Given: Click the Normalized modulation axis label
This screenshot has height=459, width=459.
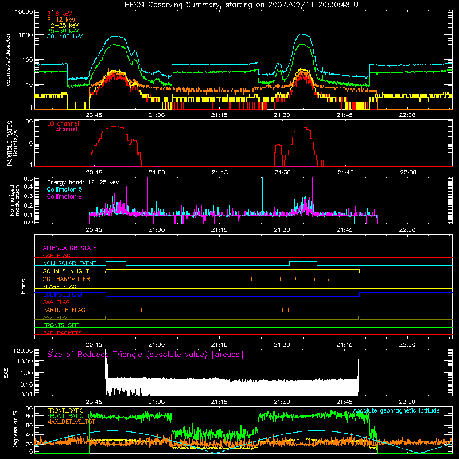Looking at the screenshot, I should 14,200.
